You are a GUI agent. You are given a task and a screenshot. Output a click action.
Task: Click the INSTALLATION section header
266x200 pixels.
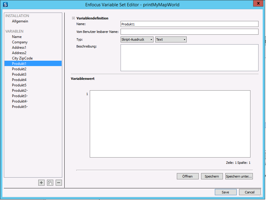coord(17,16)
